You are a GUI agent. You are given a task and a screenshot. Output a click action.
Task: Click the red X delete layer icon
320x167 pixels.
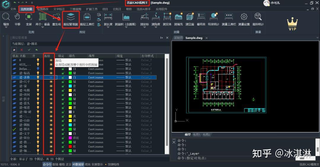tap(22, 50)
